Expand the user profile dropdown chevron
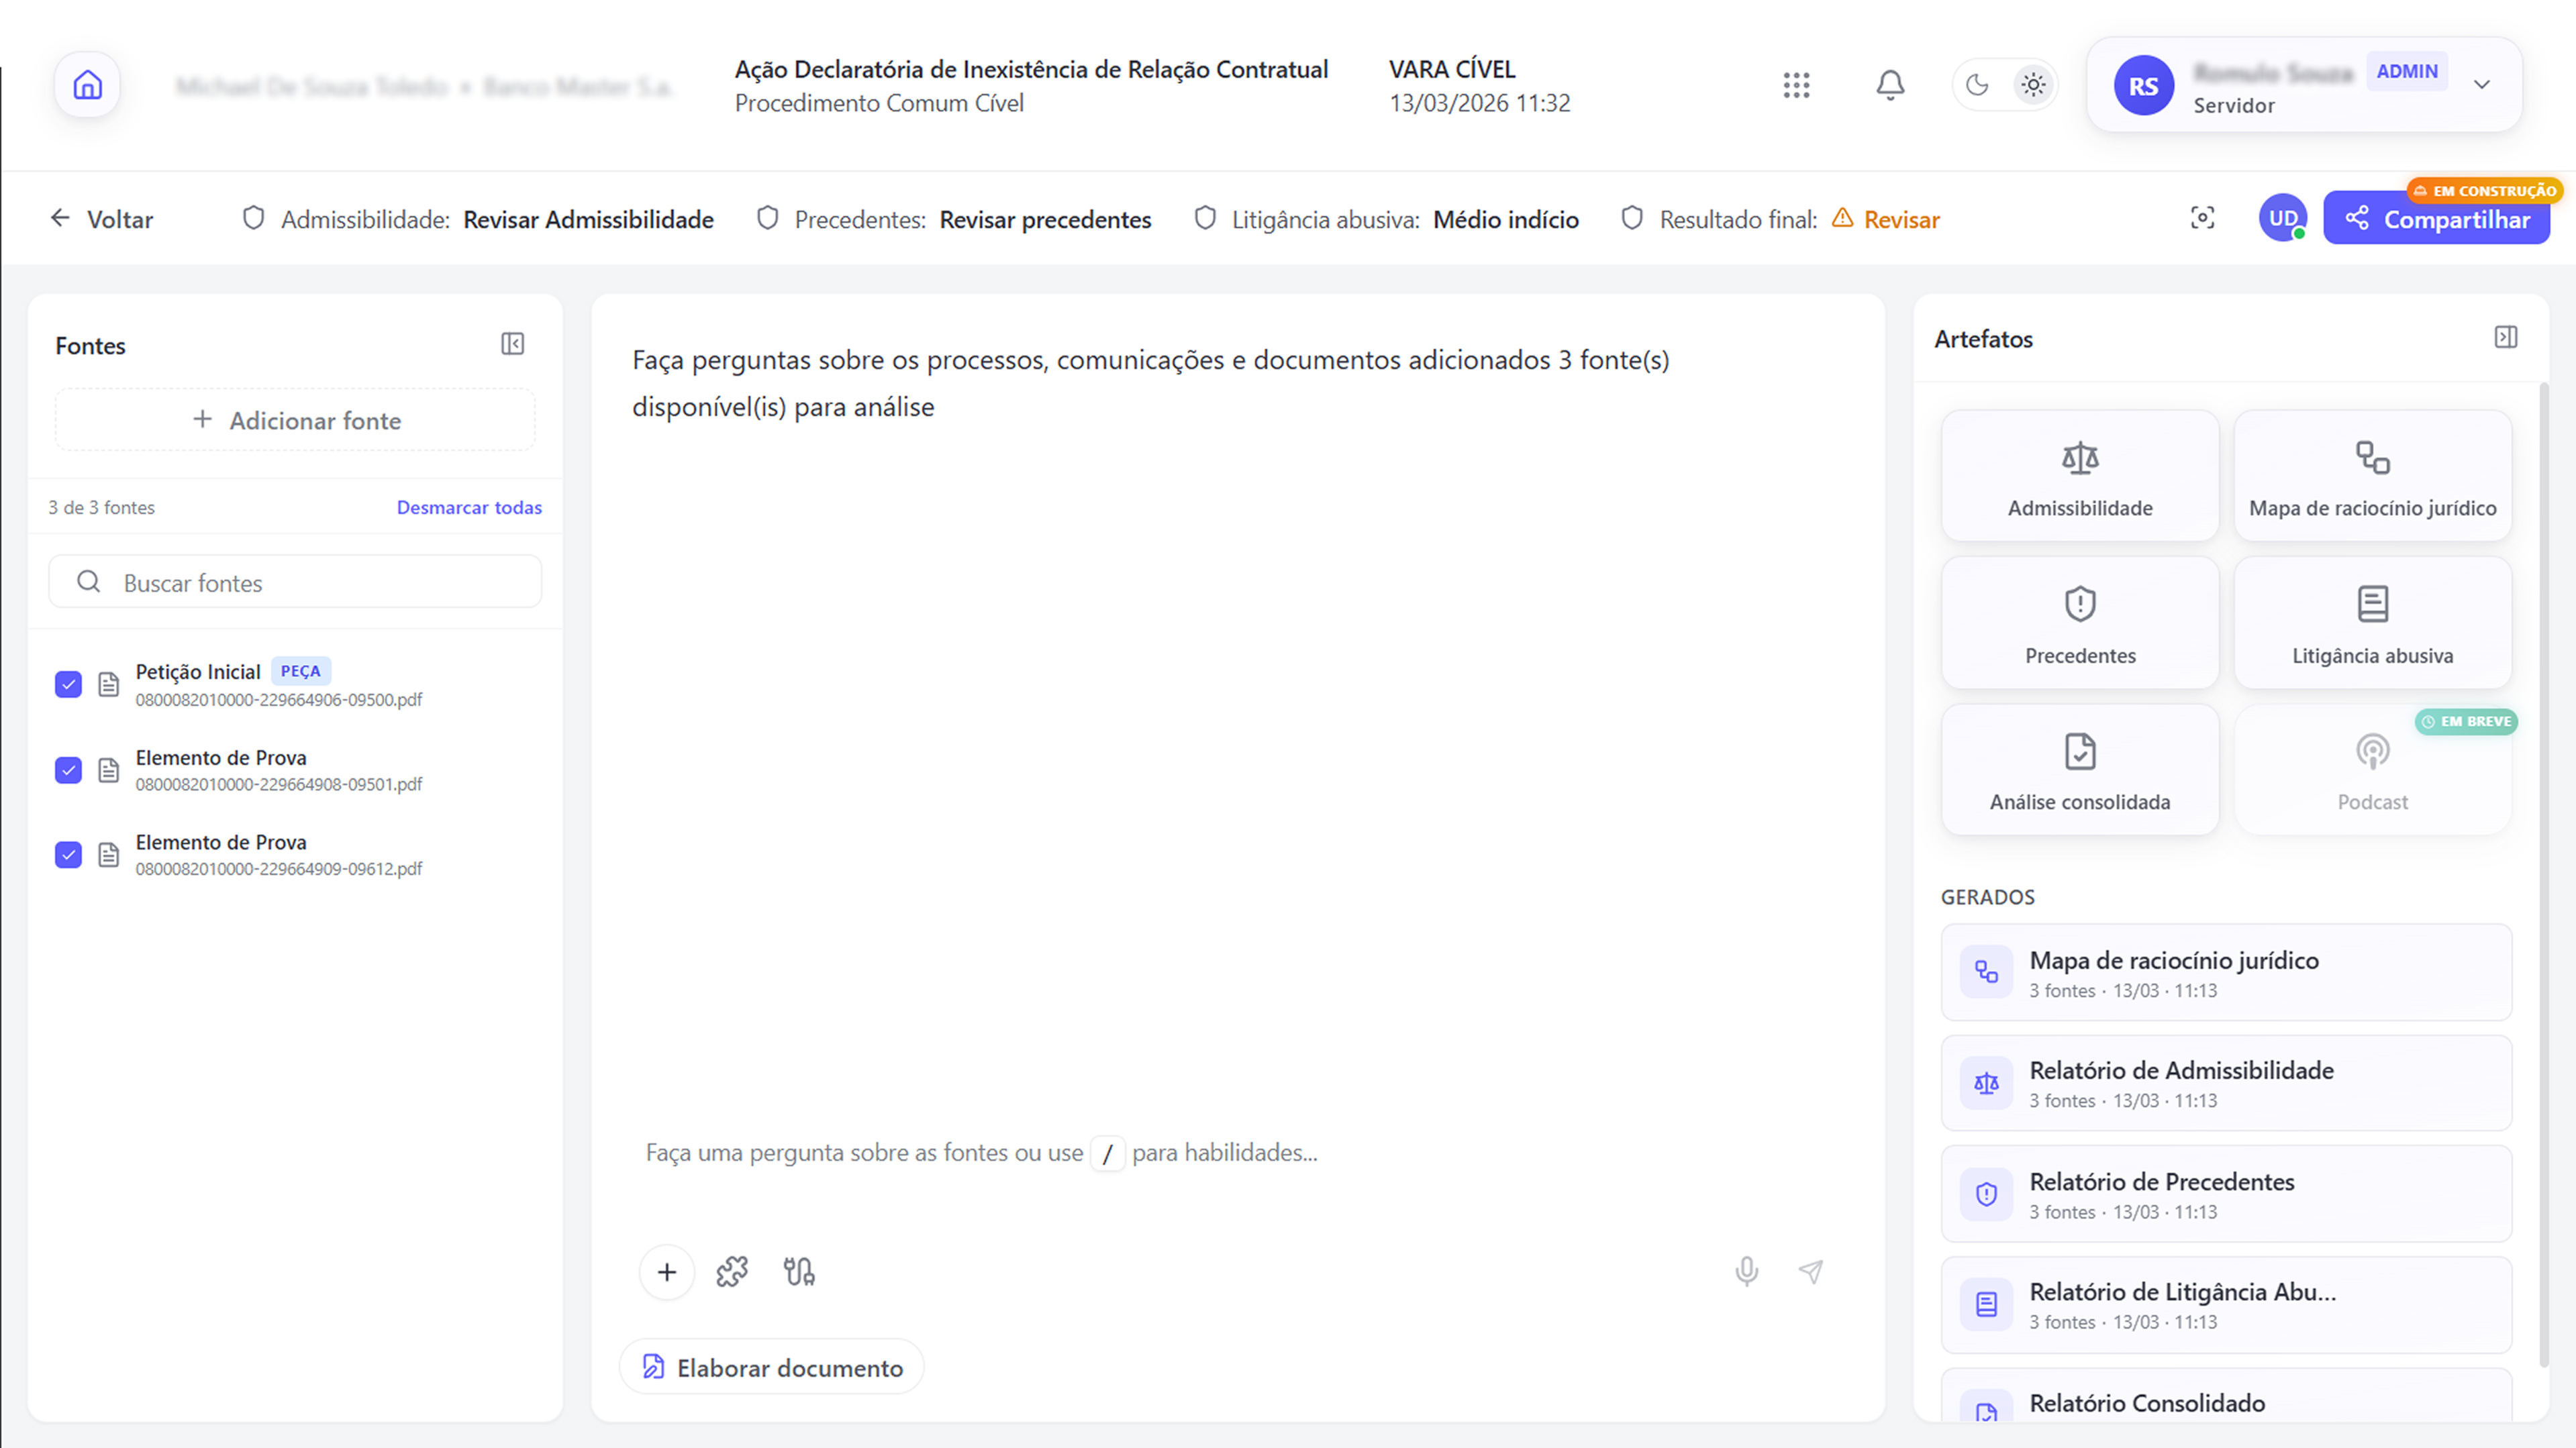 point(2481,85)
